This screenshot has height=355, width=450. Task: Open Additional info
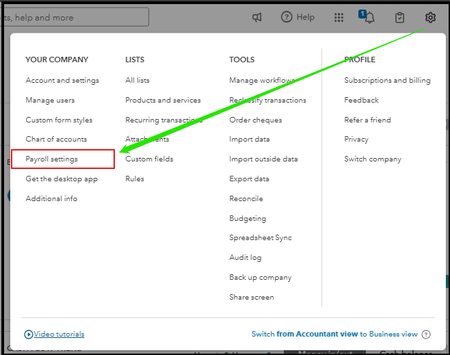(x=51, y=198)
